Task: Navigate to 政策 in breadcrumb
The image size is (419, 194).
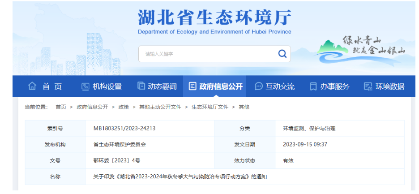Action: [x=124, y=107]
